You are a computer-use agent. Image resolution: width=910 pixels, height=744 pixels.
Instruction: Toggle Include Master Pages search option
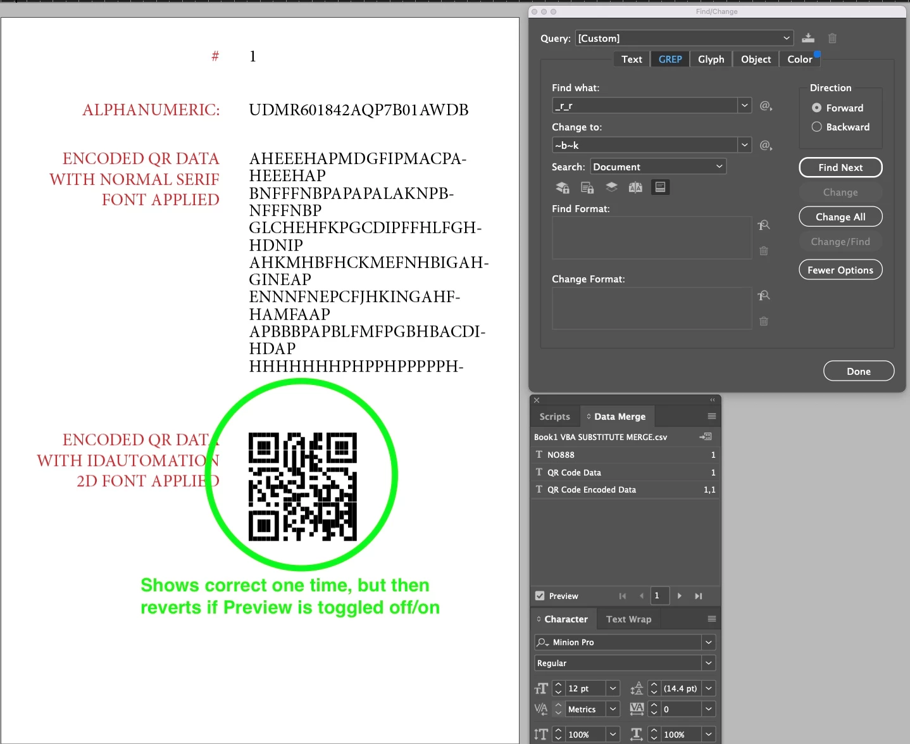click(x=635, y=187)
